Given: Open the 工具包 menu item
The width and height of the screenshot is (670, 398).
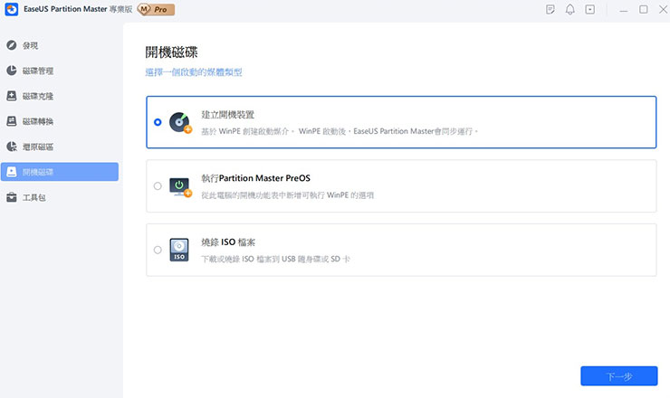Looking at the screenshot, I should click(x=60, y=197).
